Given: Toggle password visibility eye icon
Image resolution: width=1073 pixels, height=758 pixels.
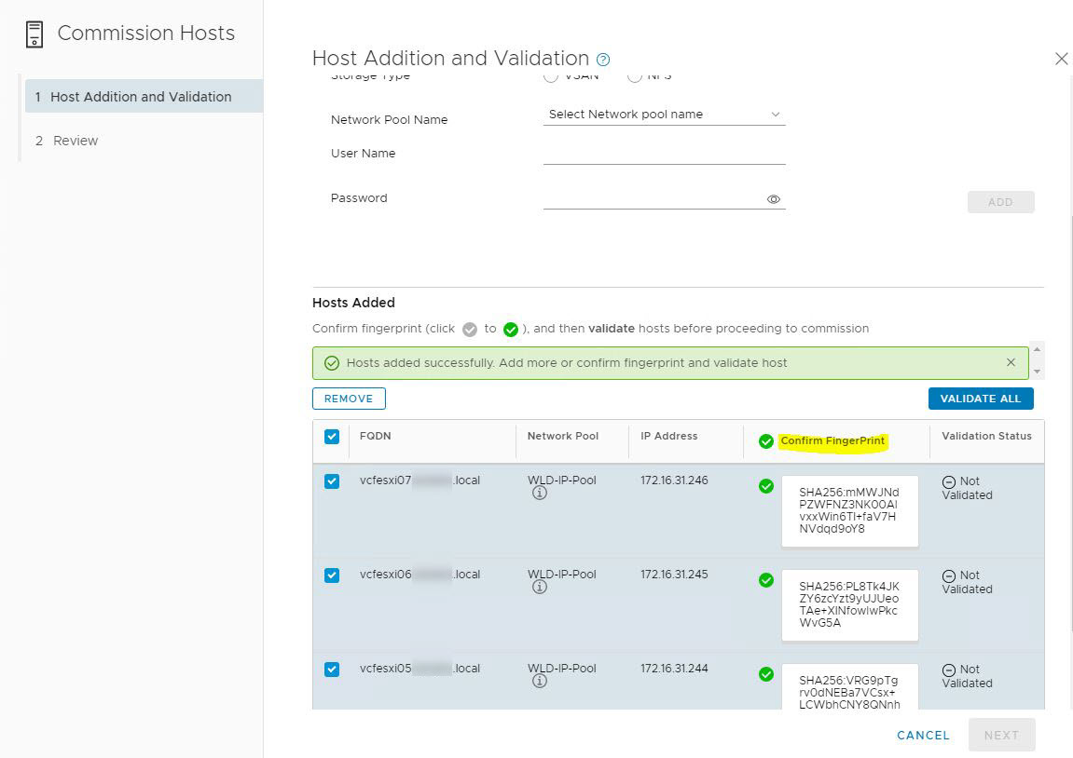Looking at the screenshot, I should click(773, 199).
